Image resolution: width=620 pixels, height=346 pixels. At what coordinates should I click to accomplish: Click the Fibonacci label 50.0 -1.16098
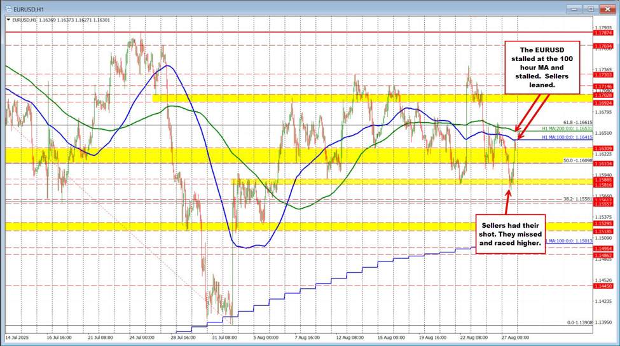pyautogui.click(x=577, y=160)
